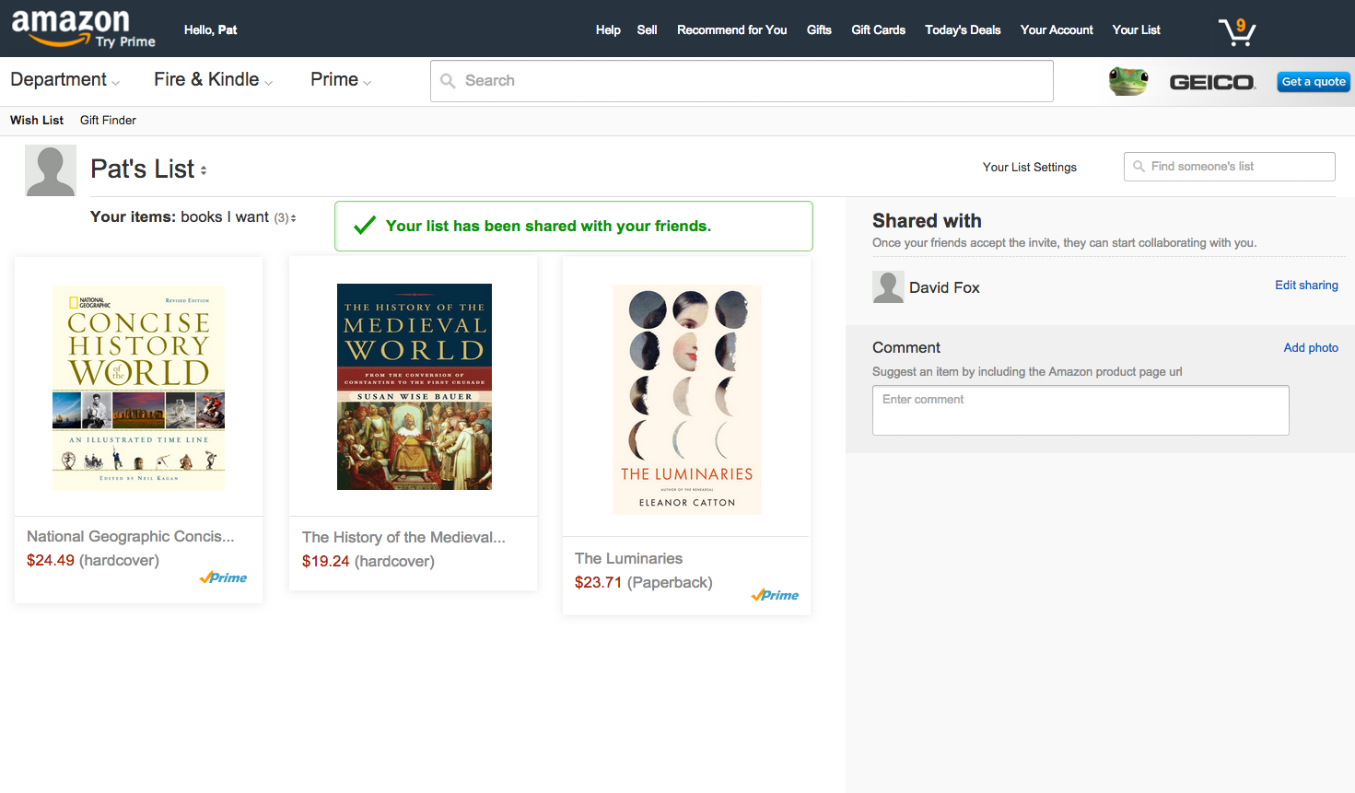Open The History of the Medieval... title link
This screenshot has width=1355, height=793.
click(403, 537)
